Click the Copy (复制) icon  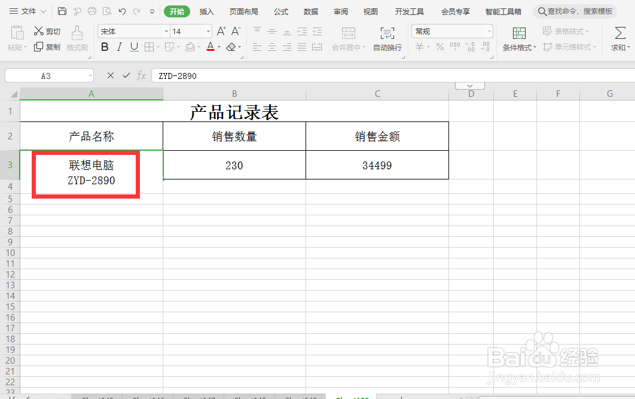pos(38,47)
